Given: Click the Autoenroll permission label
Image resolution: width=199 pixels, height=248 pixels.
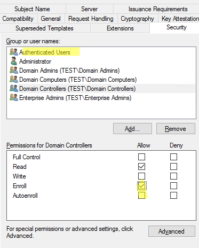Looking at the screenshot, I should (x=25, y=196).
